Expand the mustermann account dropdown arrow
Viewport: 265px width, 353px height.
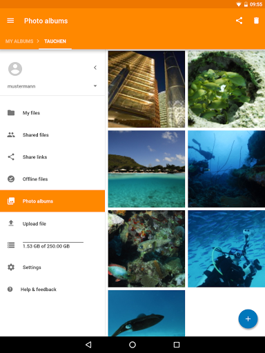click(x=95, y=86)
